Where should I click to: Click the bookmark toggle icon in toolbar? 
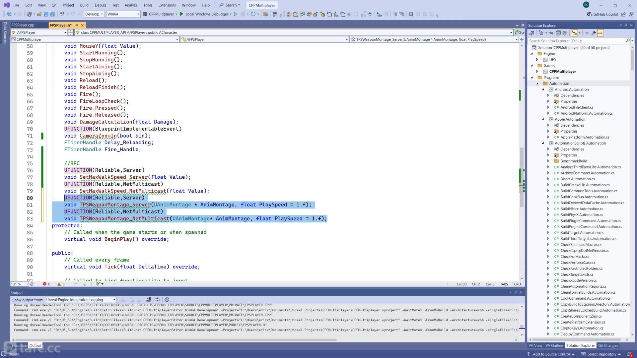click(411, 14)
